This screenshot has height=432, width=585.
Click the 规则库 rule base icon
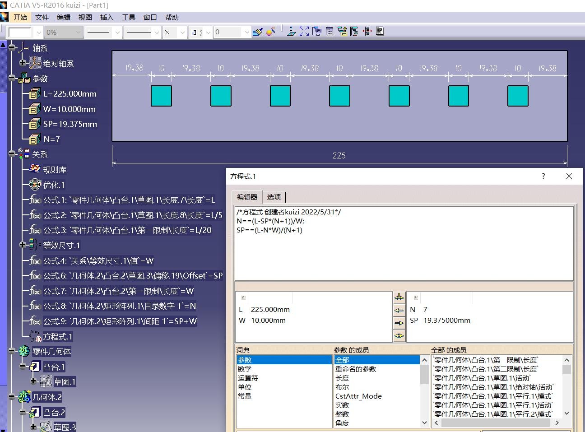[35, 169]
